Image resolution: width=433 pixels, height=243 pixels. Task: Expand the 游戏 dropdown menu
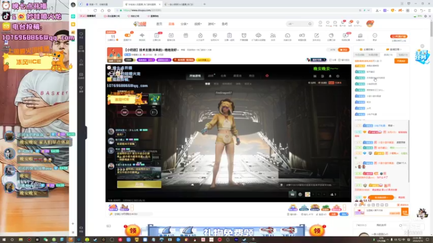(x=212, y=24)
